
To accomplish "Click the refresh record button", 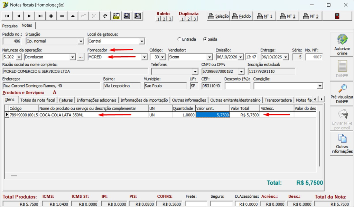I will click(x=105, y=16).
